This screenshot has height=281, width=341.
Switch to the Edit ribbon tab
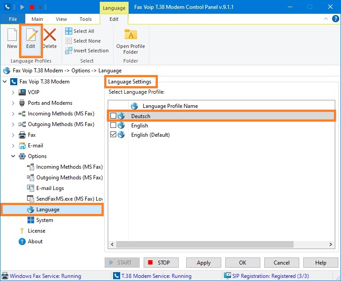(x=114, y=19)
